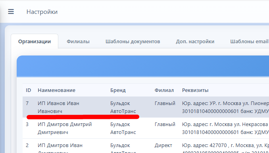Open the Шаблоны документов tab
The width and height of the screenshot is (269, 153).
133,42
